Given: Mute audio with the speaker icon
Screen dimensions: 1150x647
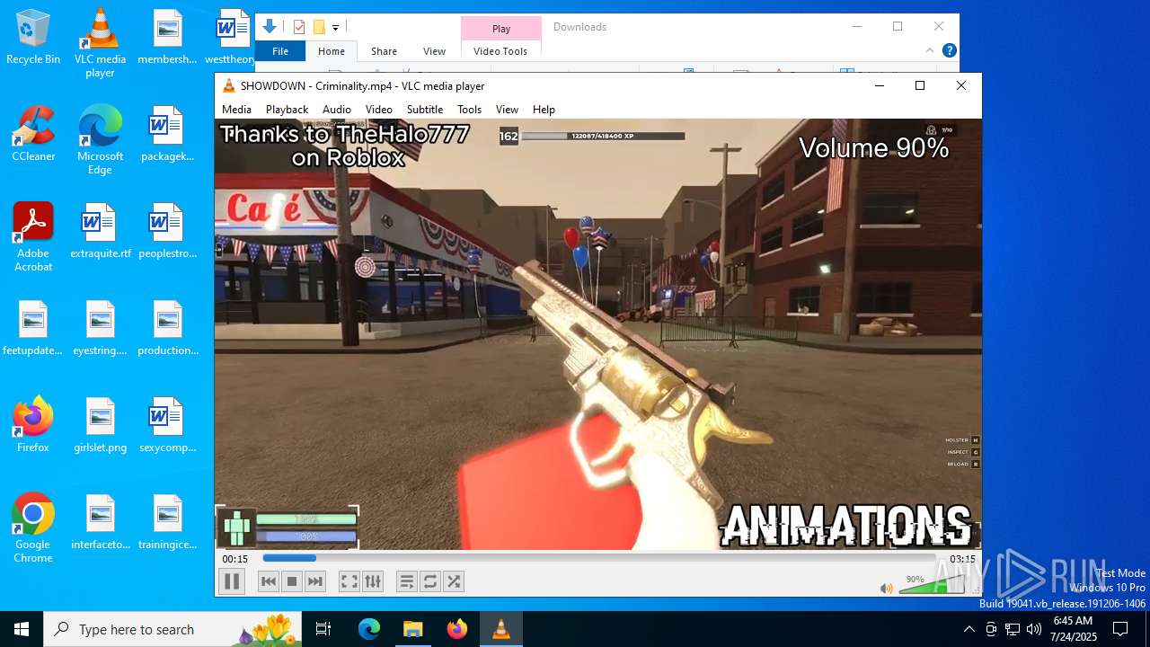Looking at the screenshot, I should point(887,589).
